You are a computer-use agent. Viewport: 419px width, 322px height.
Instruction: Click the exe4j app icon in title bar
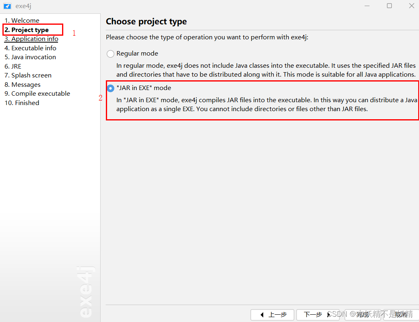(7, 6)
